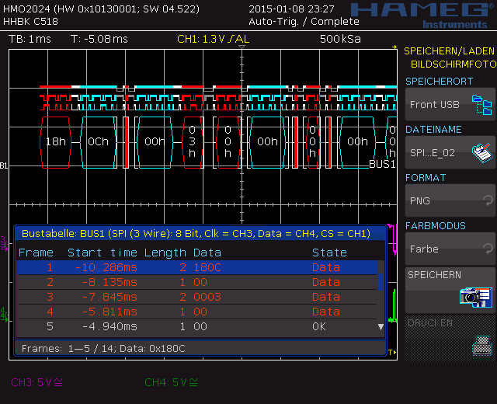This screenshot has height=404, width=497.
Task: Click the T: -5.08ms trigger time readout
Action: [99, 39]
